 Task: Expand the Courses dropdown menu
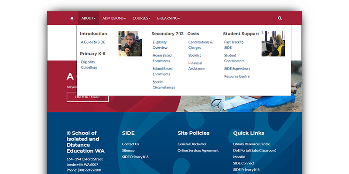coord(141,18)
